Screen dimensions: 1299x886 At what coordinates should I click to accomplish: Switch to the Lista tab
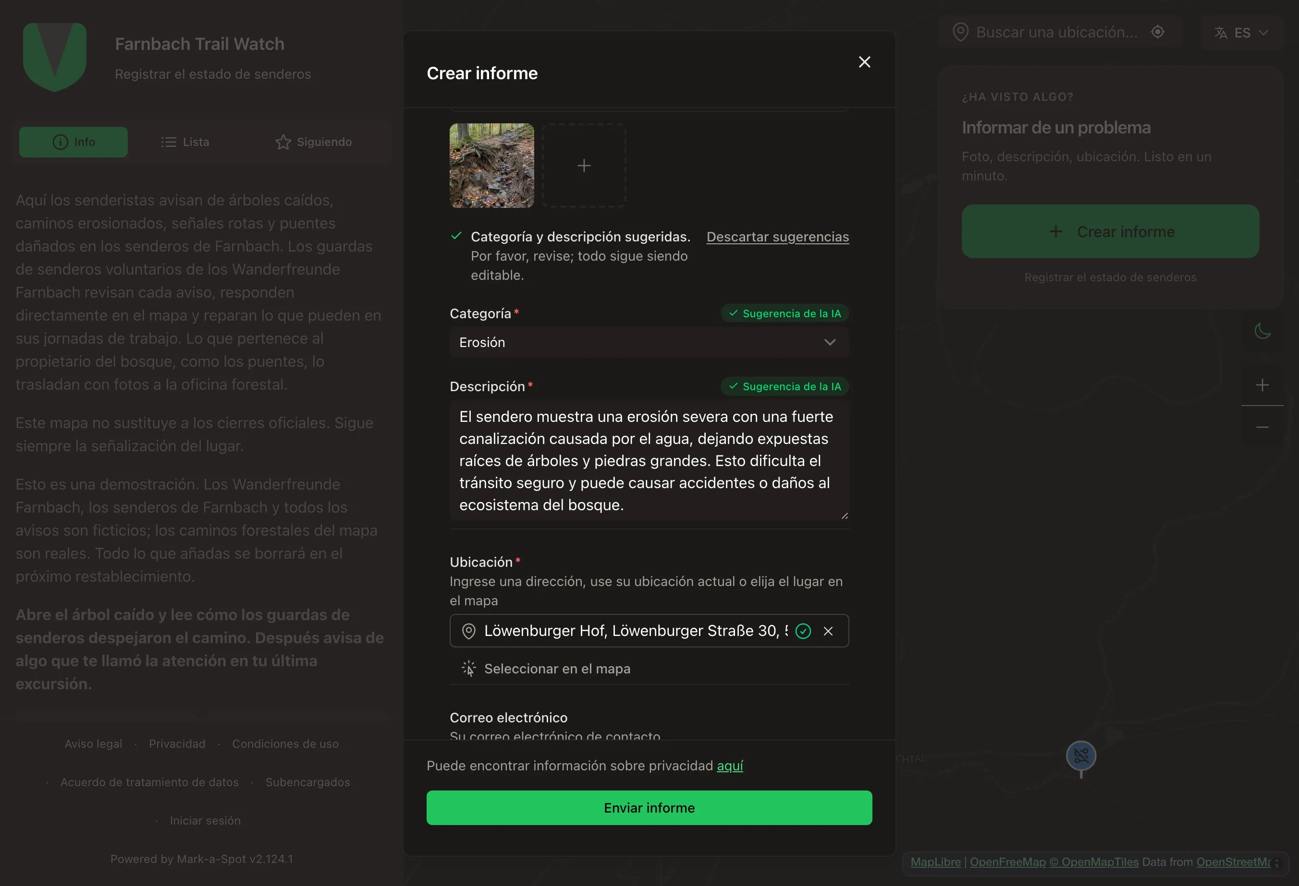[185, 142]
